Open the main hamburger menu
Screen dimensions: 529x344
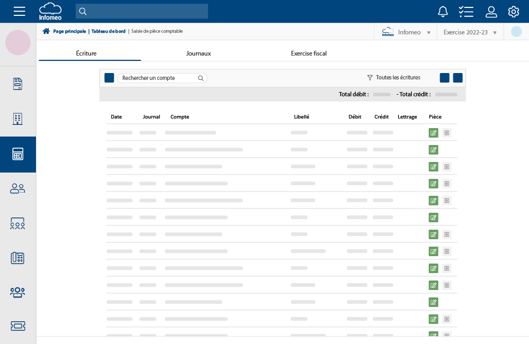click(20, 11)
